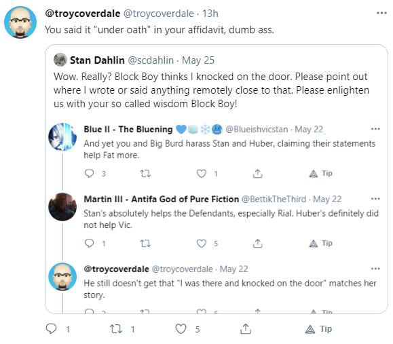Tip Martin III for his tweet
Image resolution: width=393 pixels, height=344 pixels.
(320, 243)
